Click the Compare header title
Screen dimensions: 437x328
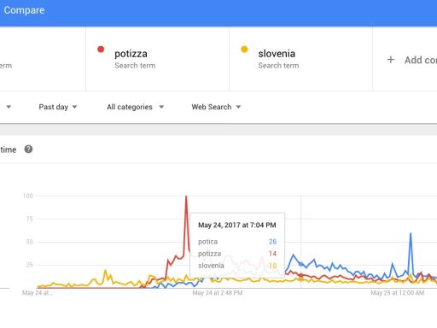pos(24,10)
